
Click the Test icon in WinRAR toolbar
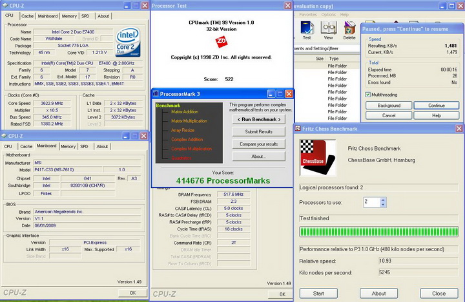click(307, 28)
